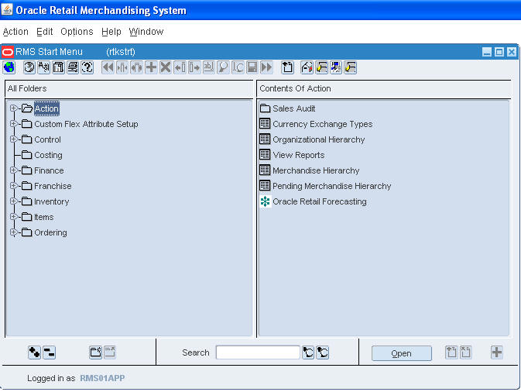Select the Inventory folder label
This screenshot has width=521, height=392.
click(52, 201)
